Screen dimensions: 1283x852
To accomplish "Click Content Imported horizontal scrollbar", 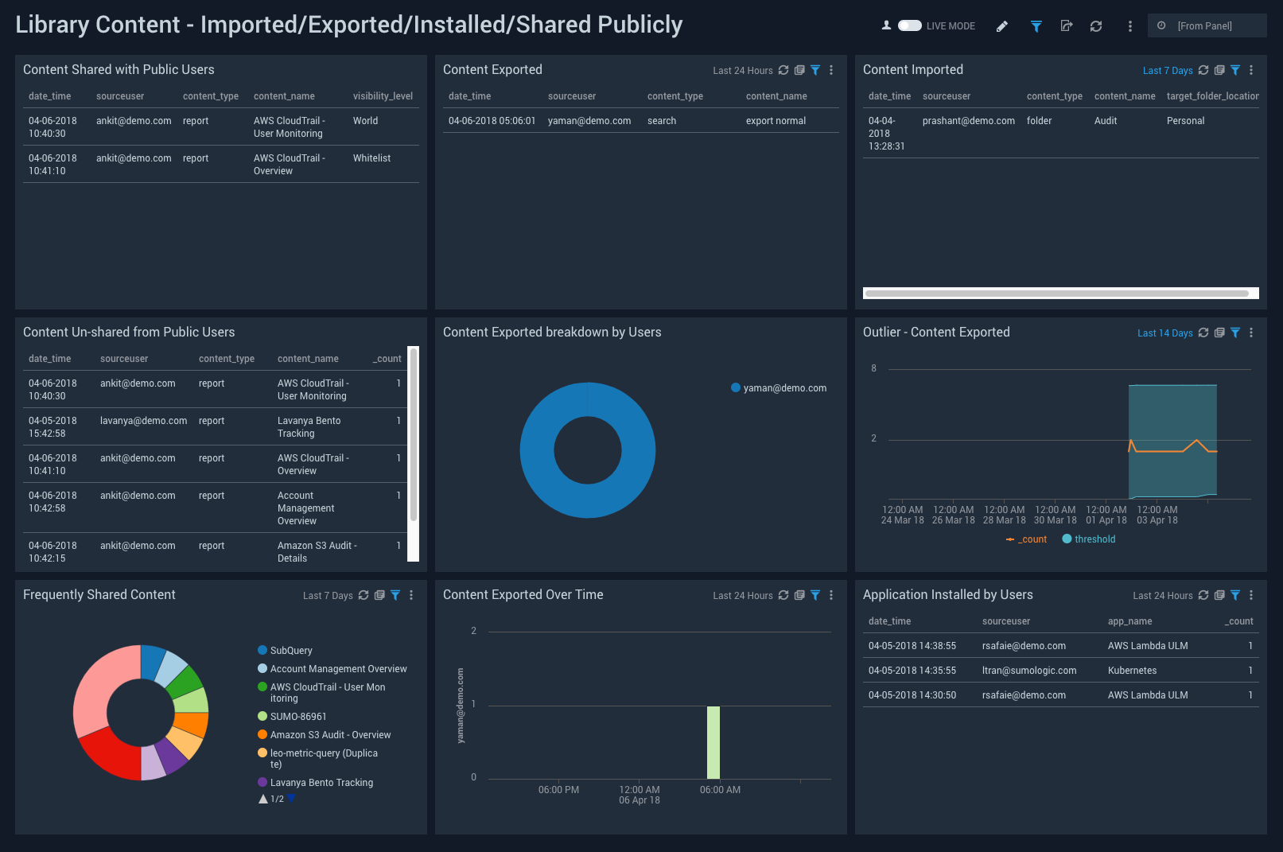I will 1056,294.
